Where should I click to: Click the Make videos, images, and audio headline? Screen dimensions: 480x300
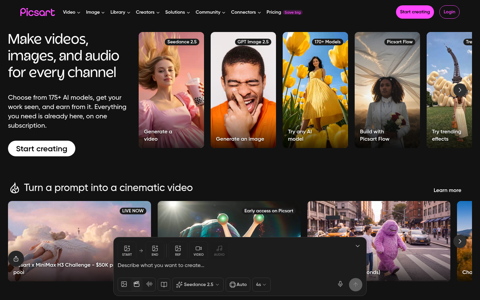[x=63, y=56]
